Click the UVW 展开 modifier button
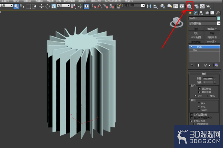 [x=212, y=42]
